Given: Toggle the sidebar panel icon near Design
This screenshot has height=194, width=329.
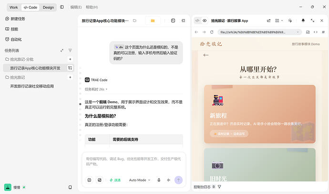Looking at the screenshot, I should 62,7.
